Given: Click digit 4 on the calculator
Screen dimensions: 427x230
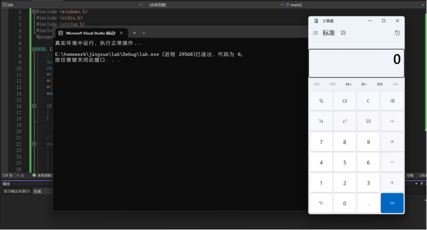Looking at the screenshot, I should [x=321, y=162].
